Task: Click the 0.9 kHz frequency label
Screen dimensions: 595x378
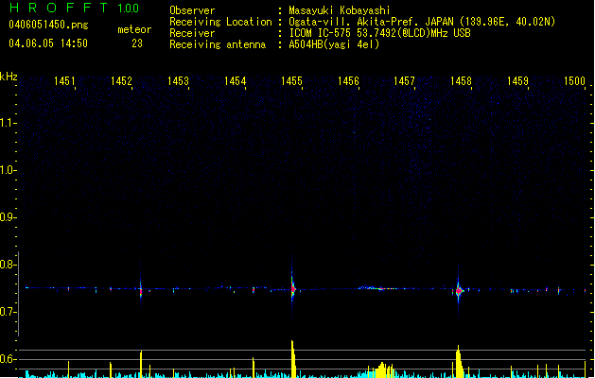Action: (x=8, y=217)
